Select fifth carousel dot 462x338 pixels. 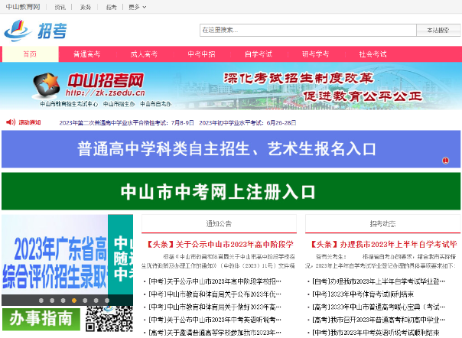(85, 301)
